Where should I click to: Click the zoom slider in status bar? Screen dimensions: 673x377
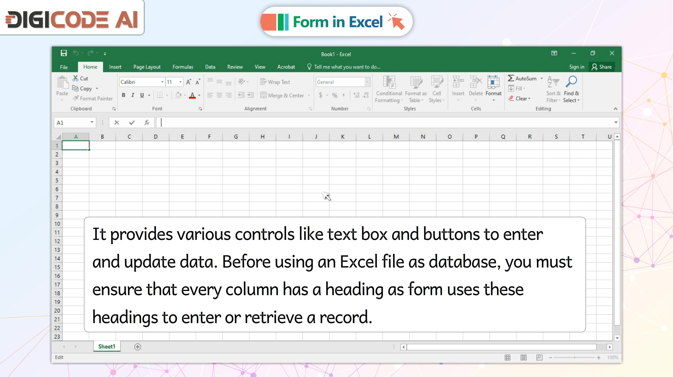pos(575,357)
